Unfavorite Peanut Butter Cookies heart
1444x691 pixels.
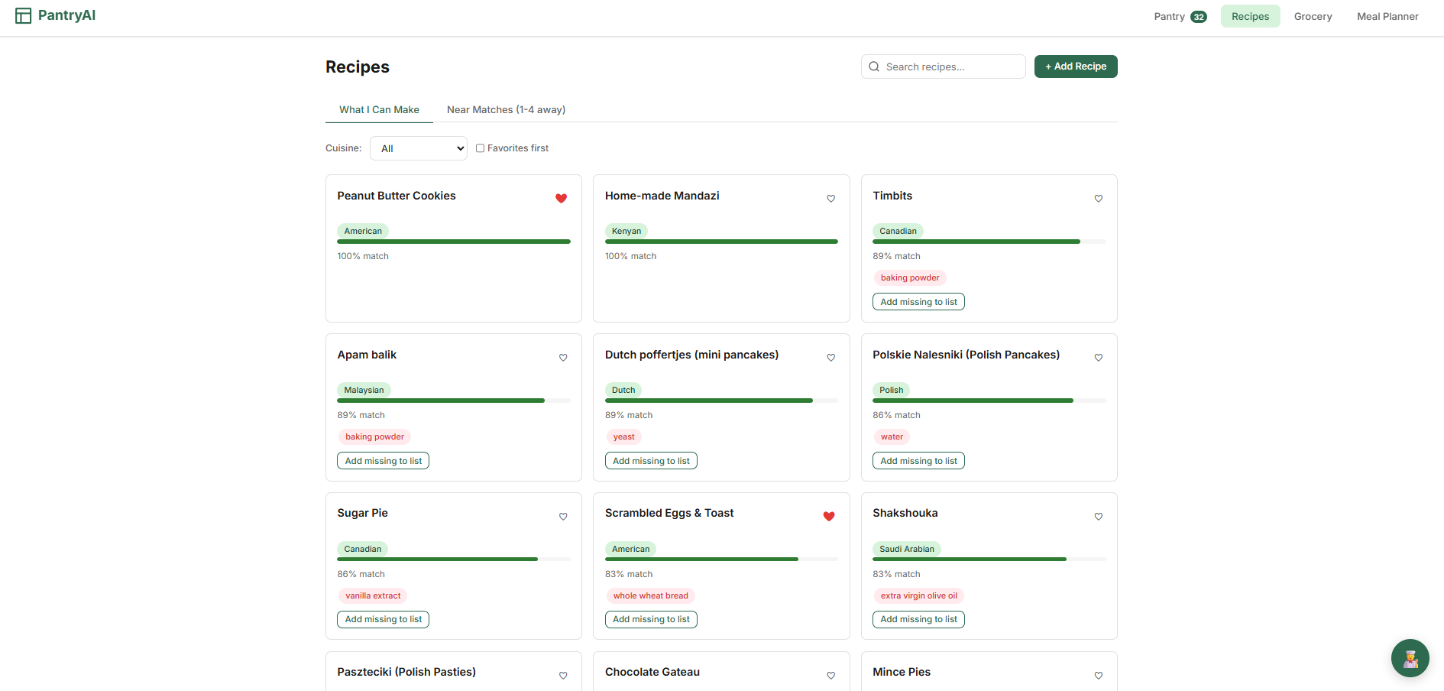(x=561, y=199)
